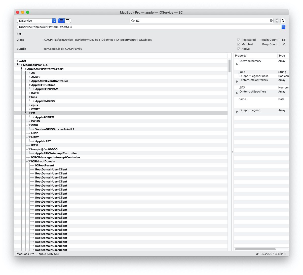Select the AppleHPET entry
This screenshot has height=275, width=303.
coord(43,141)
